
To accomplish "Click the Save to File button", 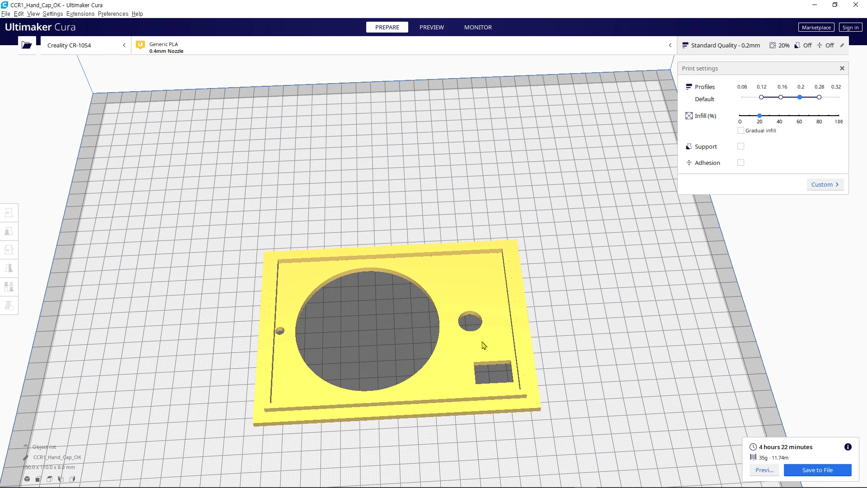I will [817, 470].
